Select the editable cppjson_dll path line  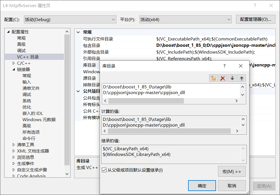pos(144,92)
